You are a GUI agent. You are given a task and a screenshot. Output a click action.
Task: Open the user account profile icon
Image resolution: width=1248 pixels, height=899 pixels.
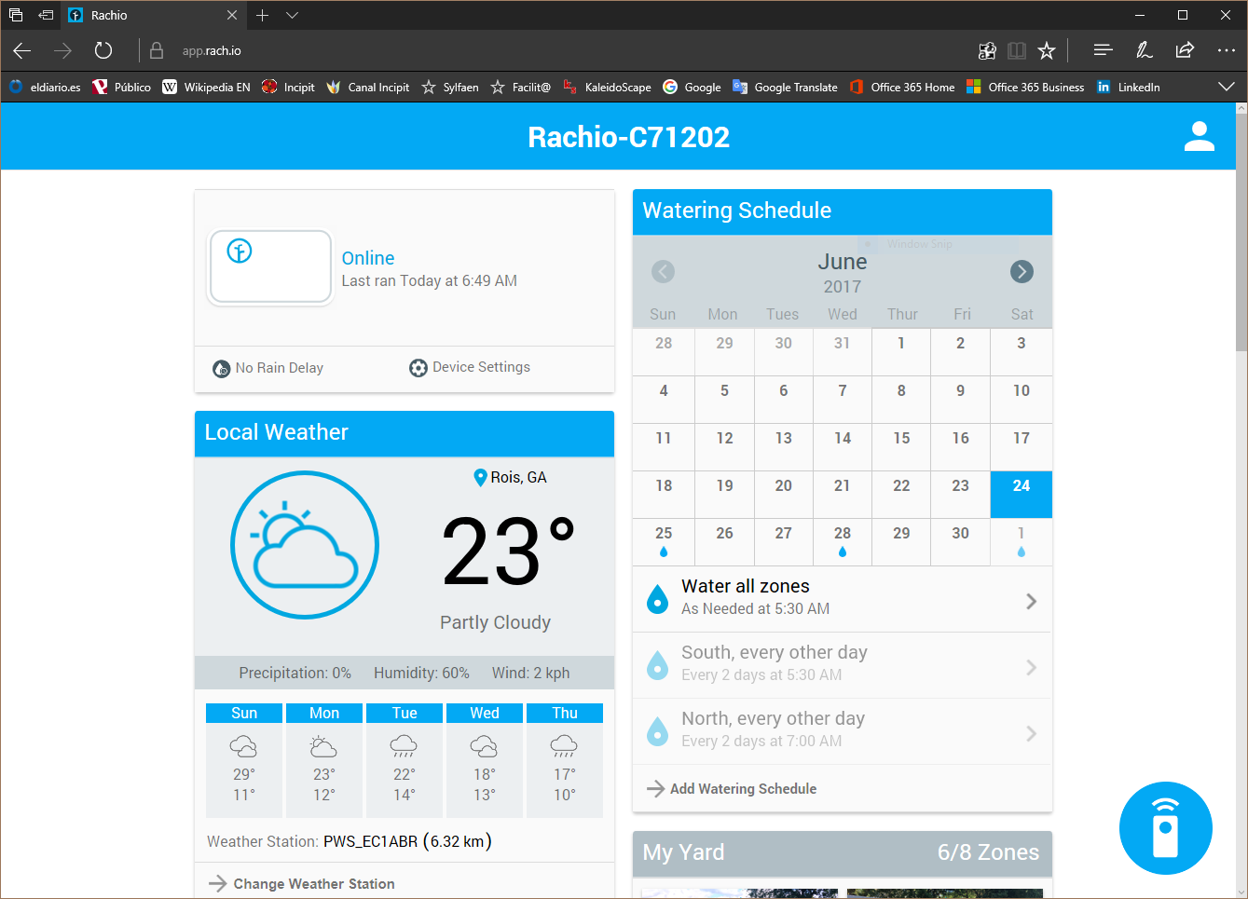[x=1199, y=136]
